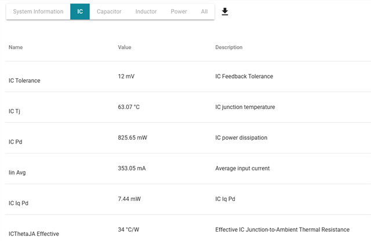371x241 pixels.
Task: Select the Iin Avg row name
Action: pos(17,173)
